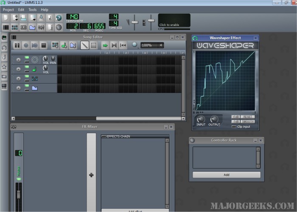Image resolution: width=297 pixels, height=212 pixels.
Task: Click the first track's PAN knob
Action: coord(53,59)
